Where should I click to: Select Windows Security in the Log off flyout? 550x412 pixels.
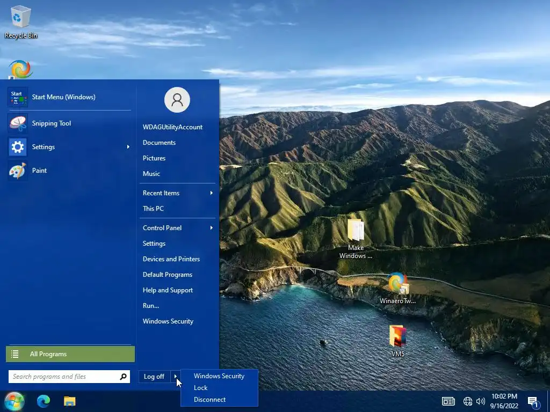[219, 376]
